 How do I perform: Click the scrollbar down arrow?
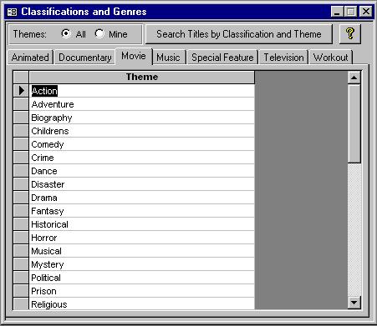point(354,303)
